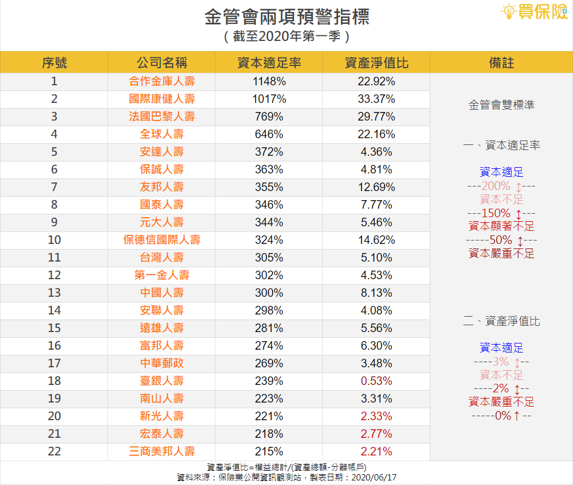Click company name 合作金庫人壽
573x485 pixels.
coord(161,81)
